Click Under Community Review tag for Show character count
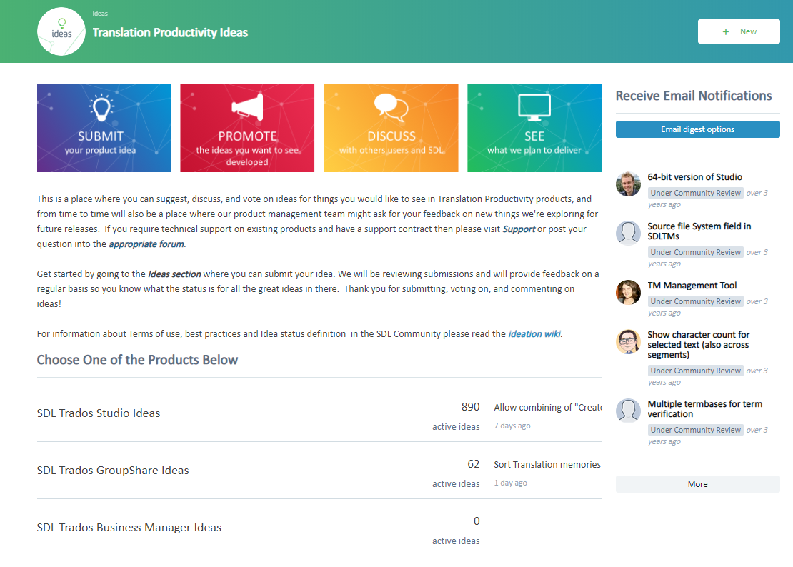The height and width of the screenshot is (567, 793). pyautogui.click(x=695, y=371)
